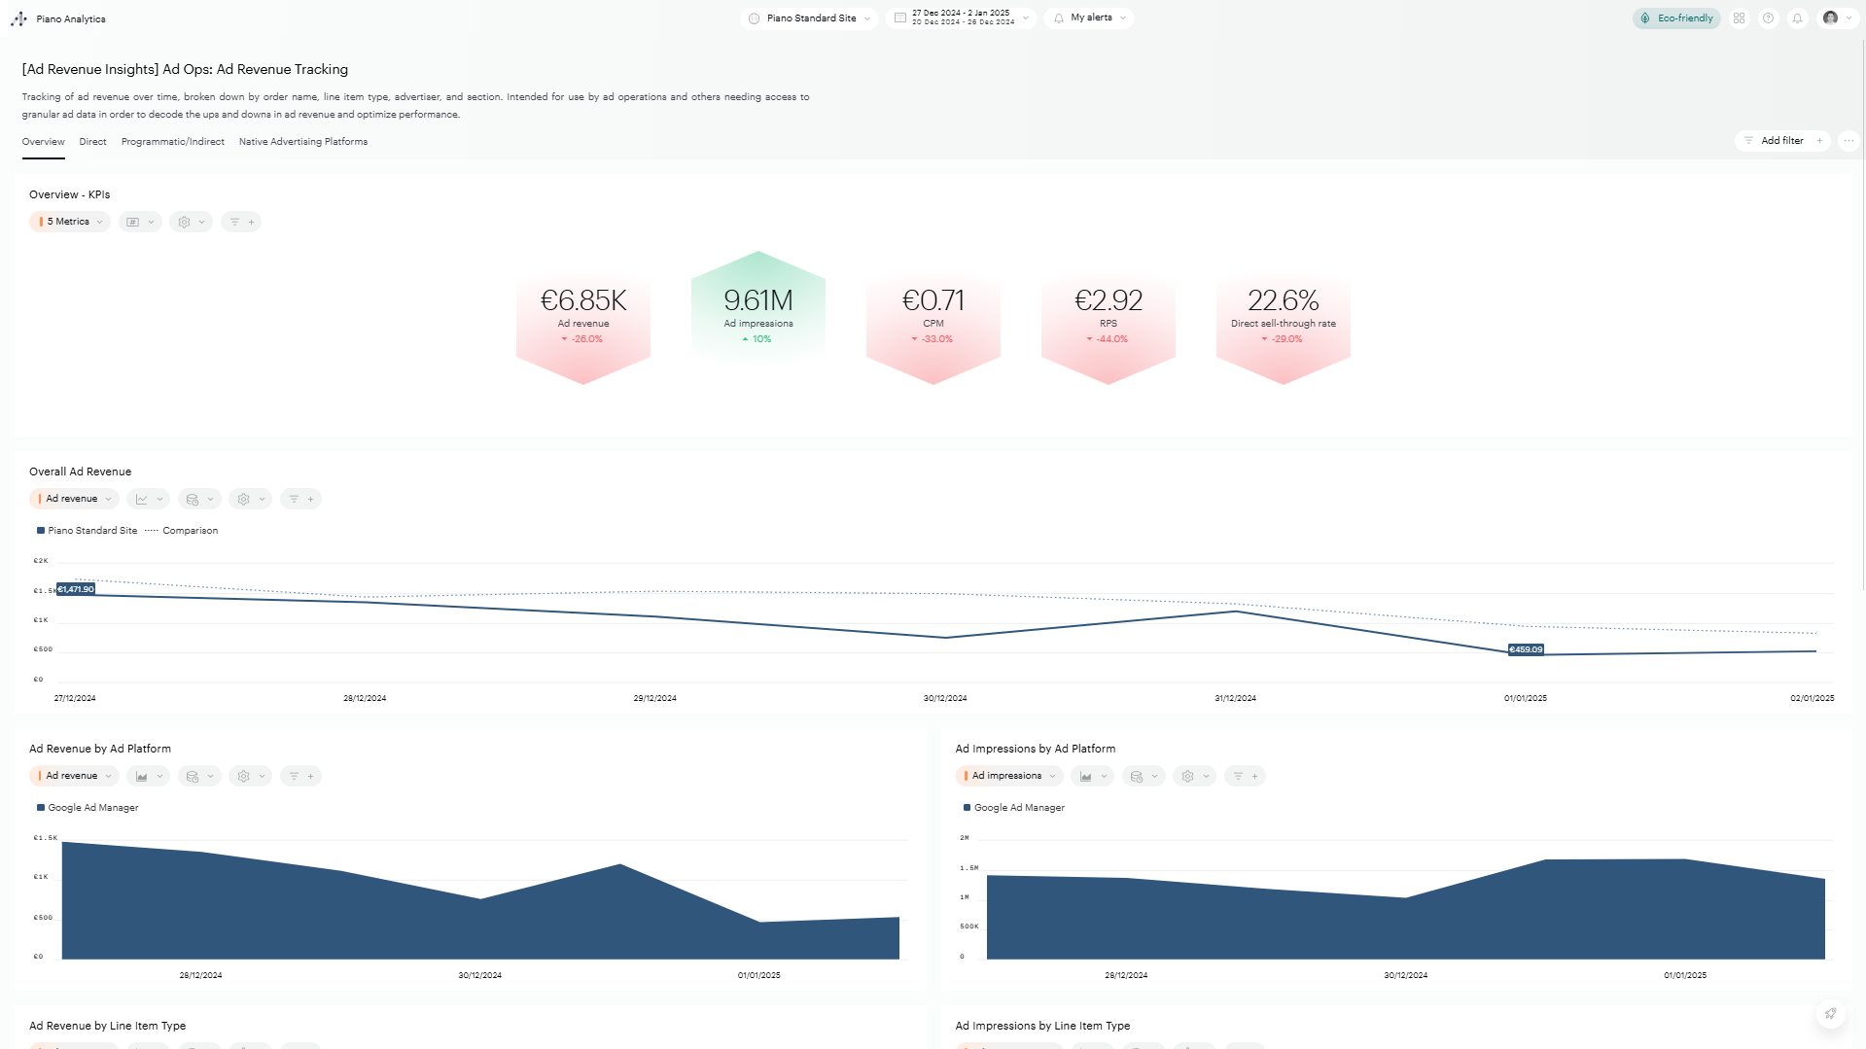1866x1049 pixels.
Task: Open the dashboard more options ellipsis
Action: coord(1848,141)
